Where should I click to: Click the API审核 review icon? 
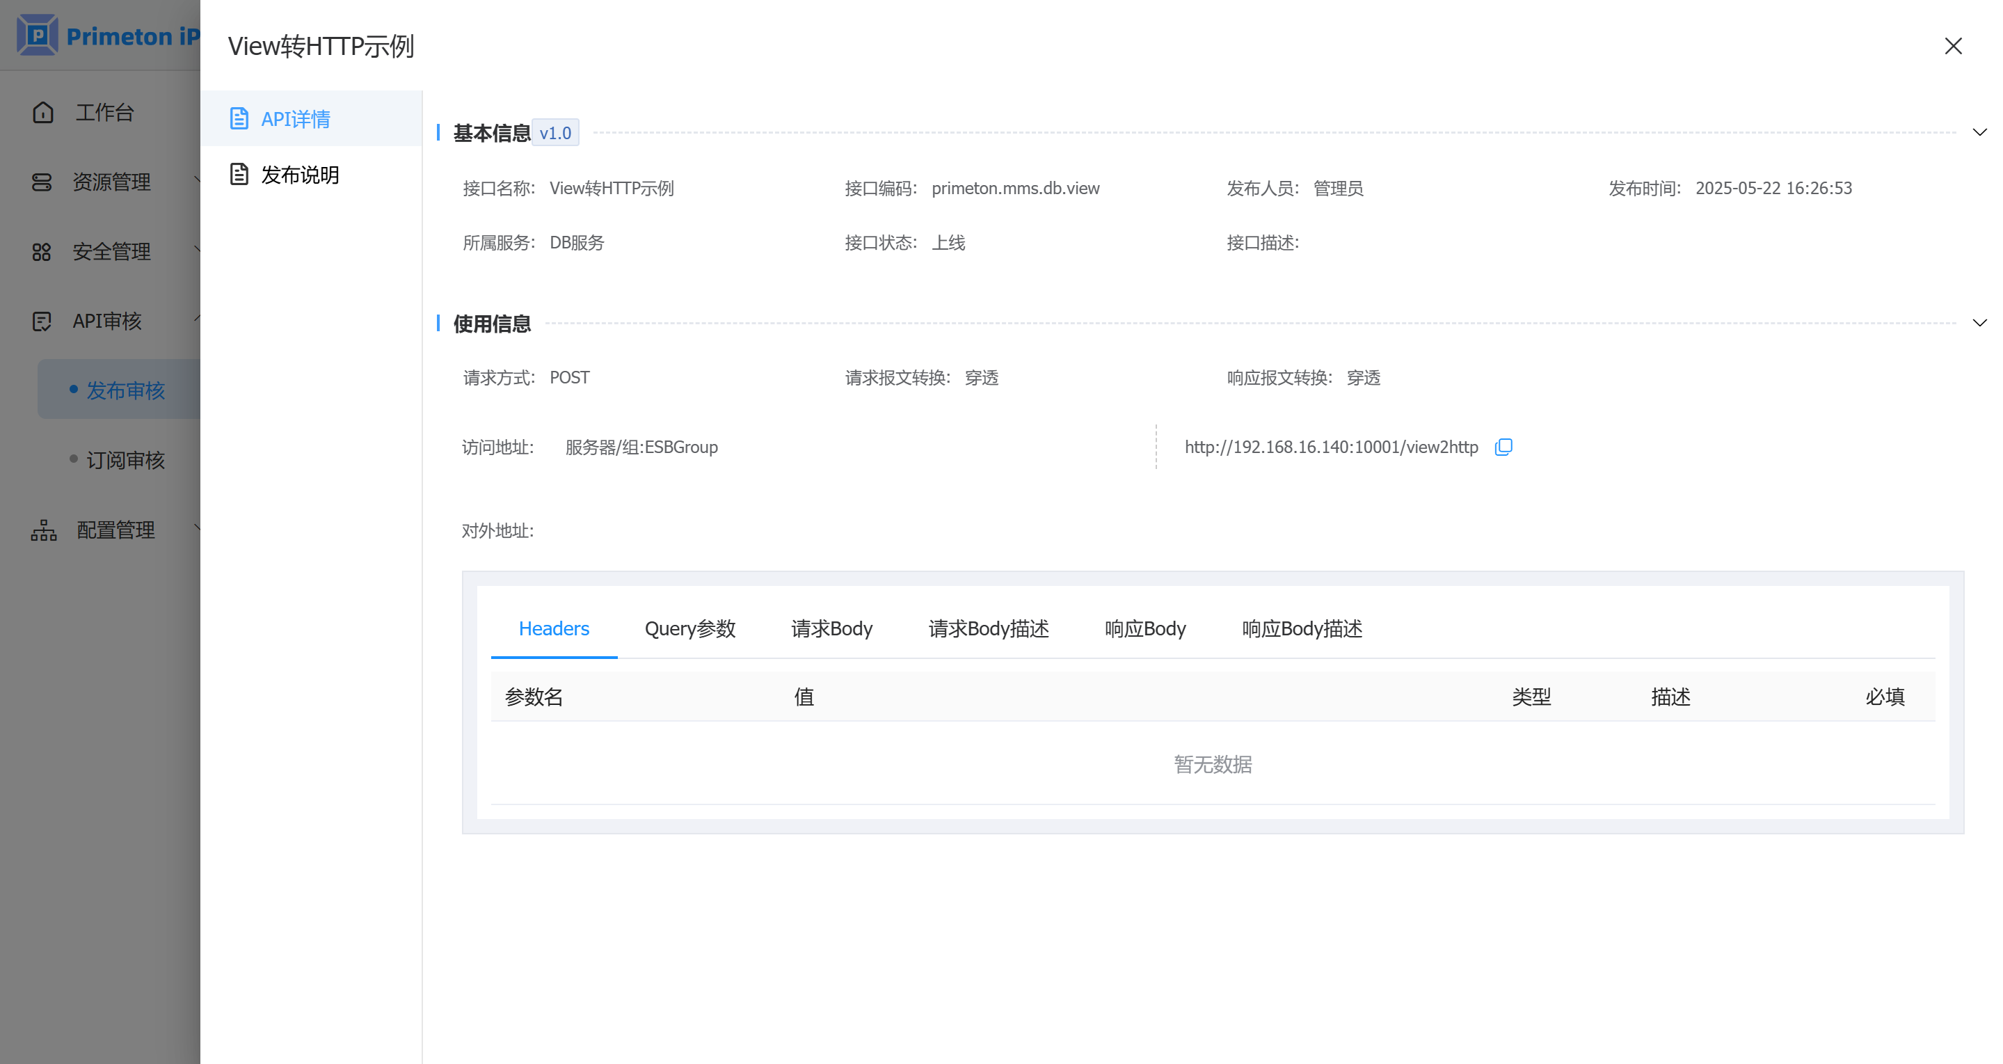click(41, 321)
